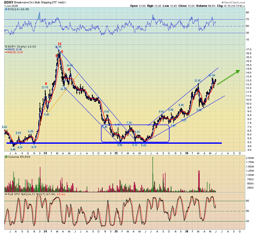This screenshot has width=258, height=234.
Task: Click the 16.99 peak price label
Action: 58,47
